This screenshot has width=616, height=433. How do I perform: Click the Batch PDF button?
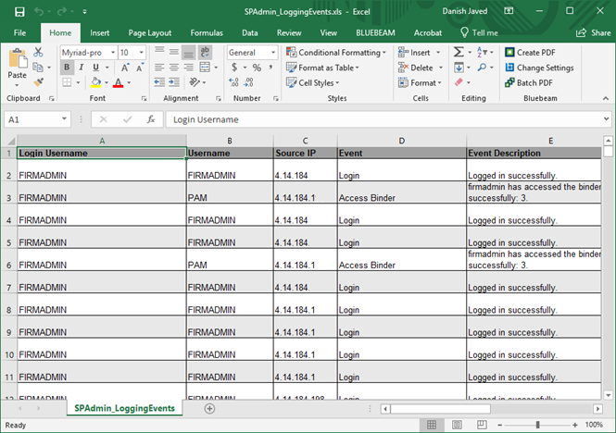(x=533, y=83)
